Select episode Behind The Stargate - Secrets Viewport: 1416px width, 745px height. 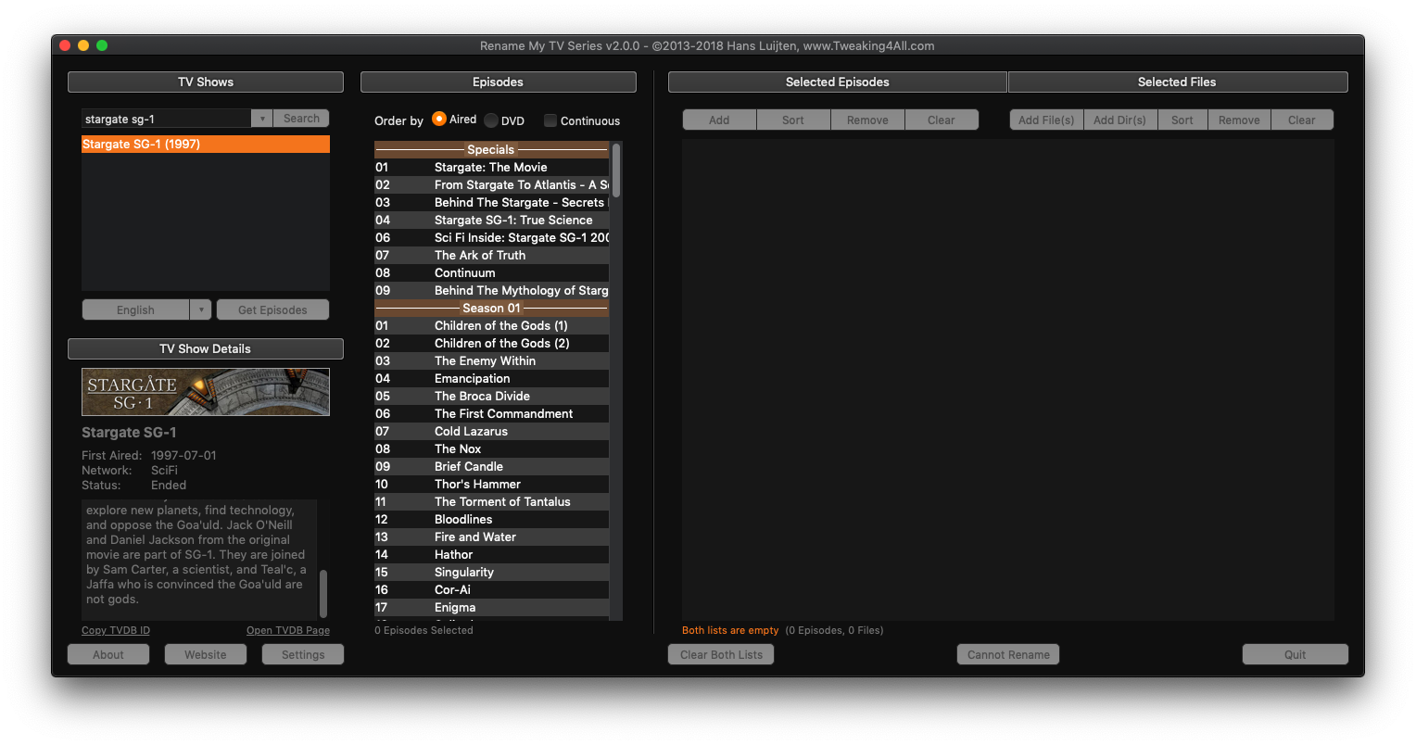click(491, 202)
